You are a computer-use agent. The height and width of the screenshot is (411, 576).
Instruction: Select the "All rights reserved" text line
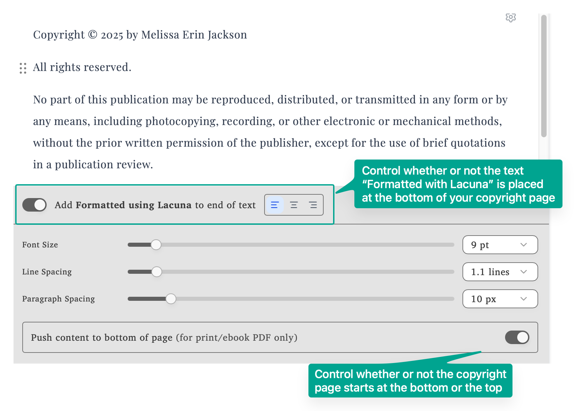82,67
